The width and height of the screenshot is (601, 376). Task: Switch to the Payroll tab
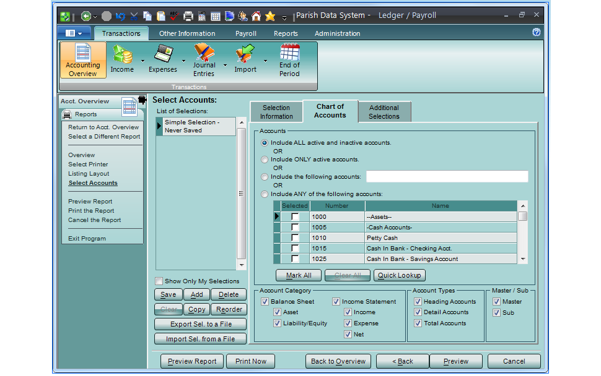[x=245, y=33]
